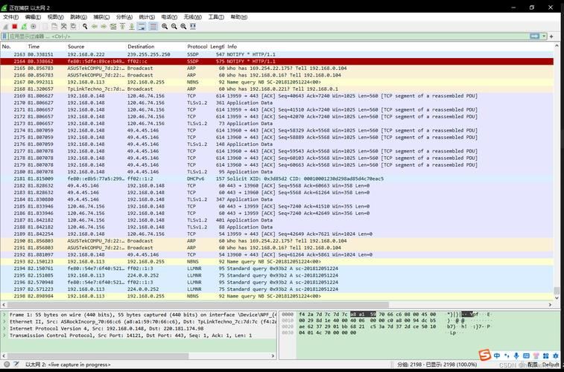Toggle packet list colorization
This screenshot has height=372, width=564.
[153, 26]
